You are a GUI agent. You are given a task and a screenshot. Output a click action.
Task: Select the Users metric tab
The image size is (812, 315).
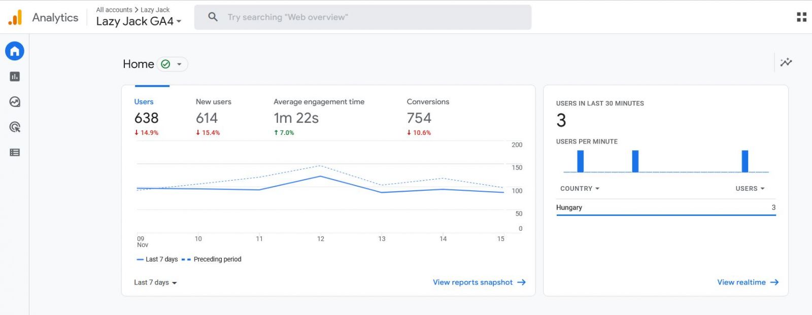(x=146, y=117)
